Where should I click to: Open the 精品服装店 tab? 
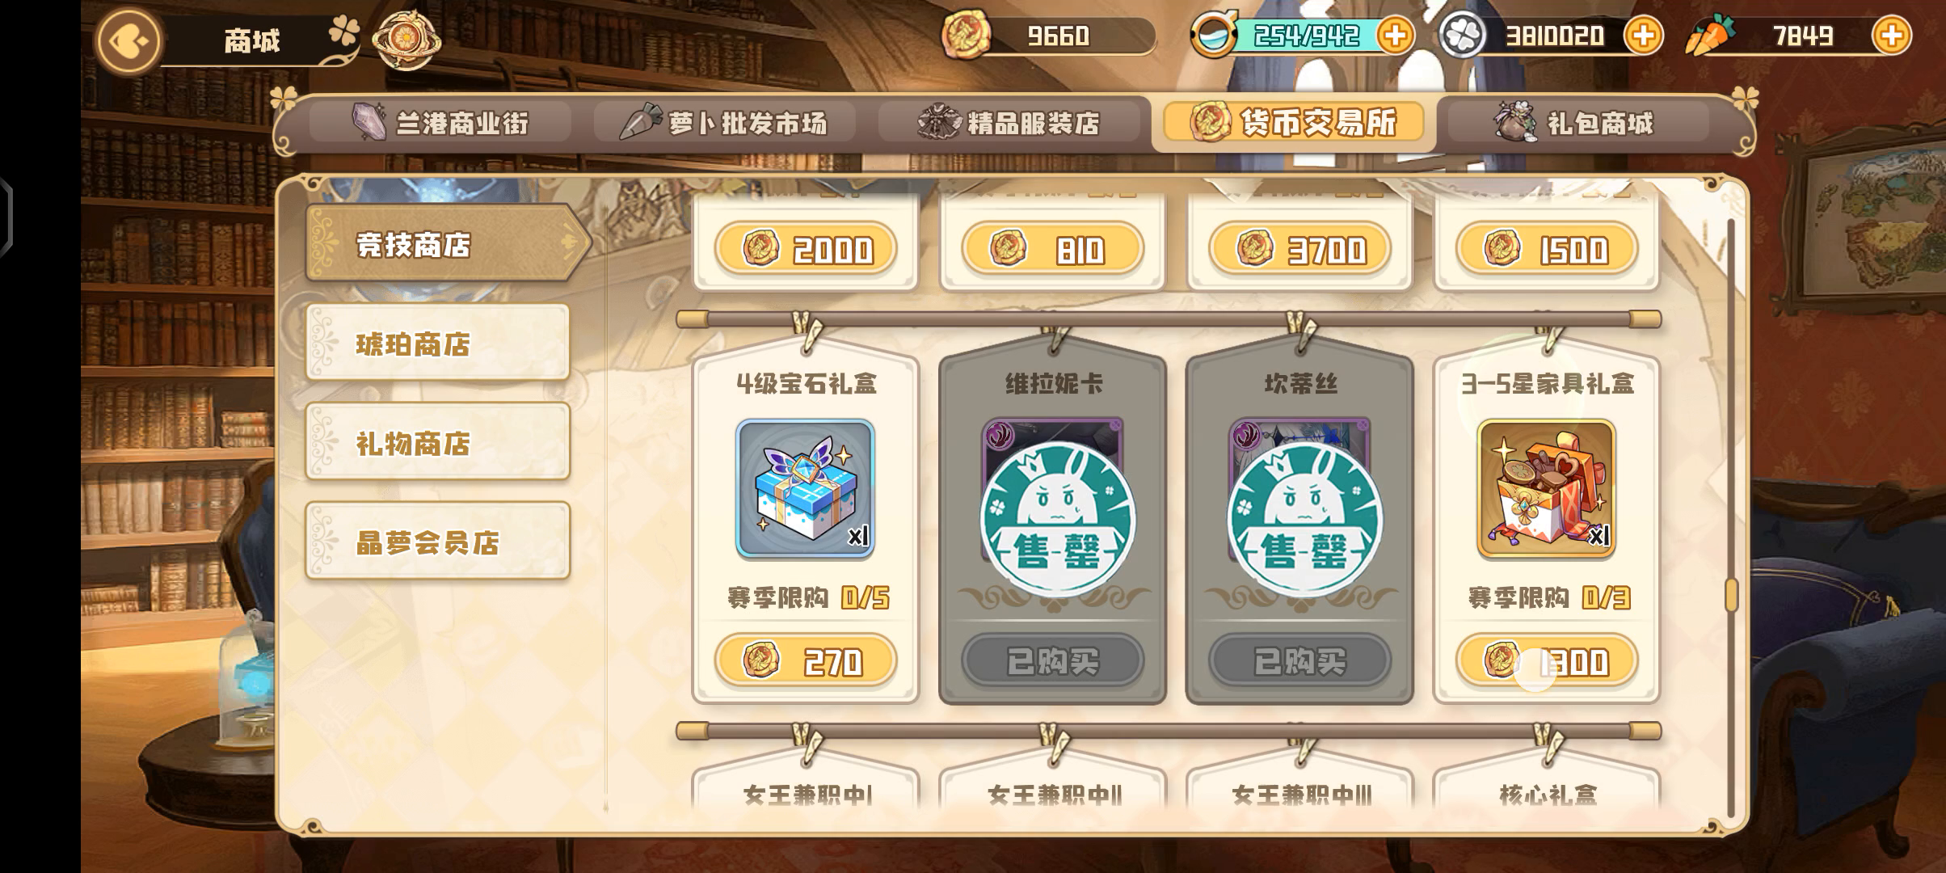(x=1009, y=123)
